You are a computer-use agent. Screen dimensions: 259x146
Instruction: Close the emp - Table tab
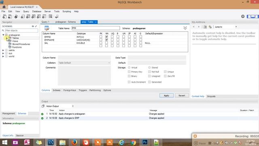pyautogui.click(x=96, y=22)
